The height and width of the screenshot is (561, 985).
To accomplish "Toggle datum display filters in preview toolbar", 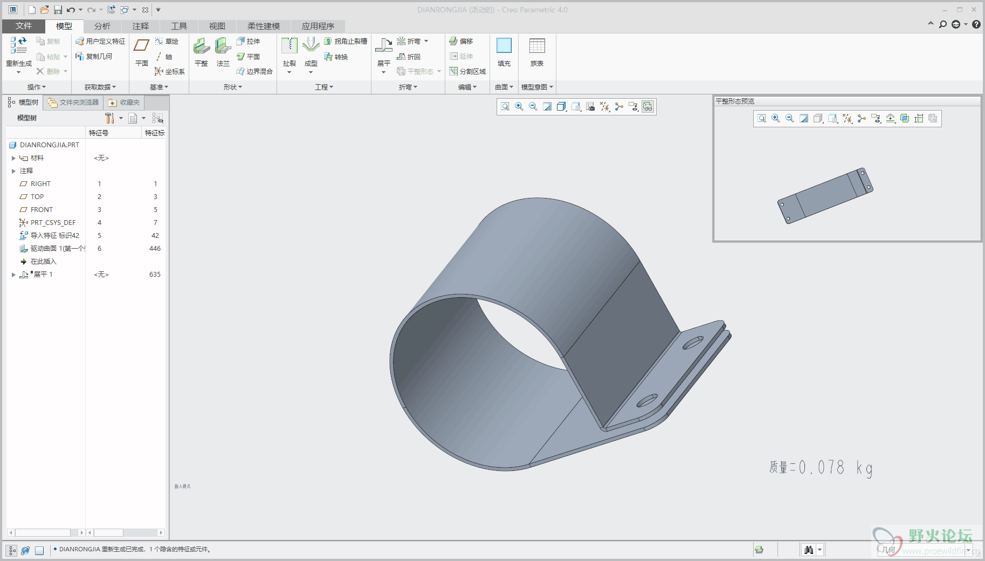I will click(x=848, y=119).
